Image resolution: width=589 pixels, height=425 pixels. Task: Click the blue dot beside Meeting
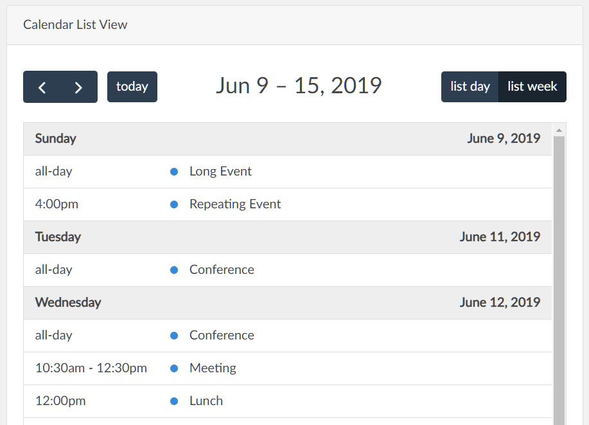[174, 368]
